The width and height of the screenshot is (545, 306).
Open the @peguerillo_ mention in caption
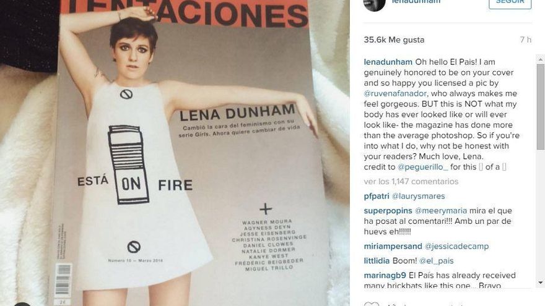coord(422,167)
